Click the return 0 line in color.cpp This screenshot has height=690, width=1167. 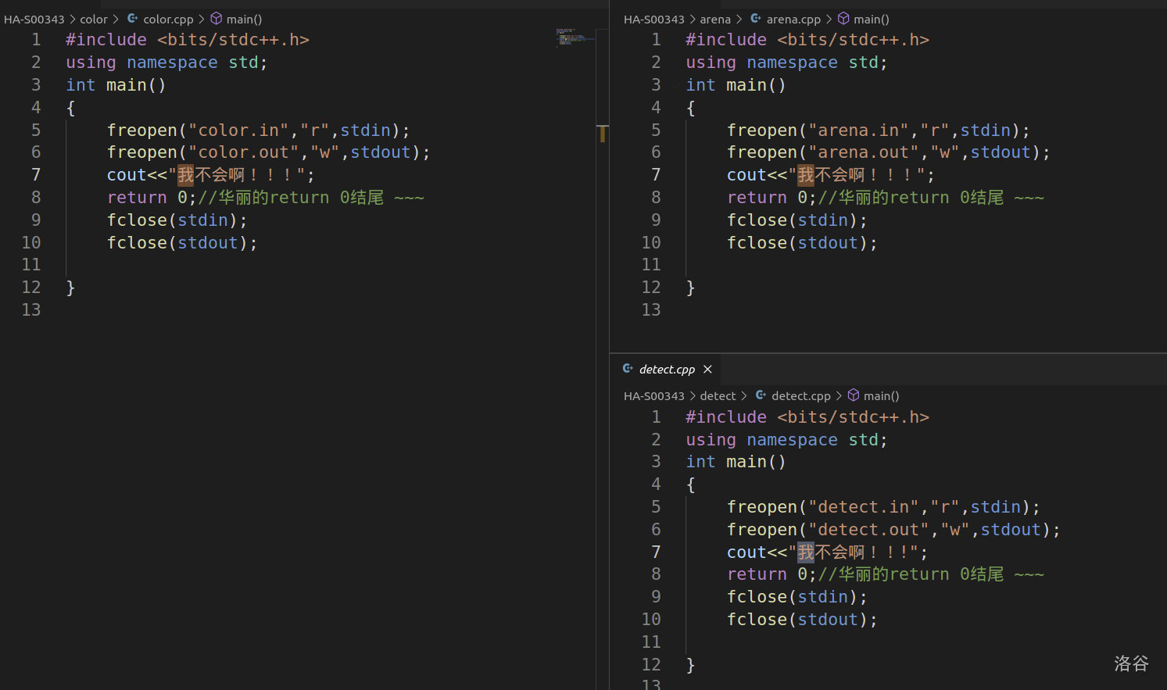pyautogui.click(x=265, y=198)
